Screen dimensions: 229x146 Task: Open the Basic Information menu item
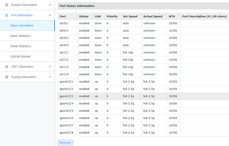(x=22, y=26)
